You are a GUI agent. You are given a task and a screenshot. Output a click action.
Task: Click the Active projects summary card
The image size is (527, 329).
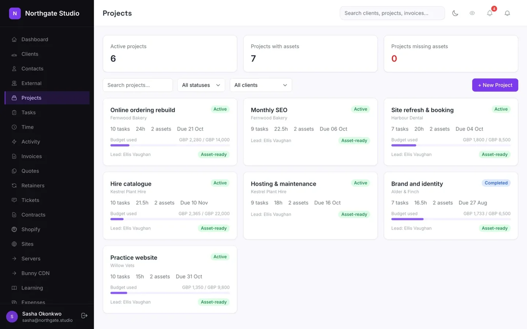coord(170,54)
